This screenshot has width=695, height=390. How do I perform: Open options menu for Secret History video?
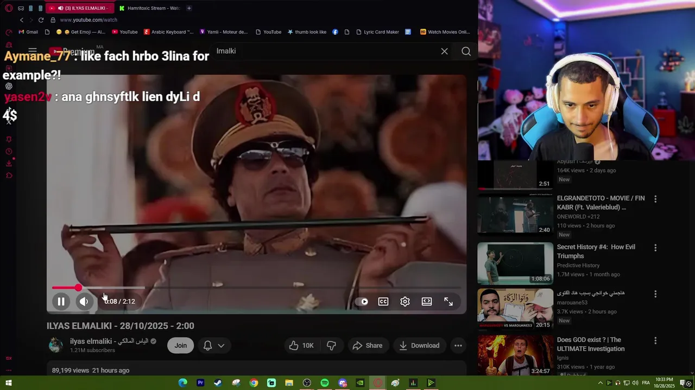655,248
